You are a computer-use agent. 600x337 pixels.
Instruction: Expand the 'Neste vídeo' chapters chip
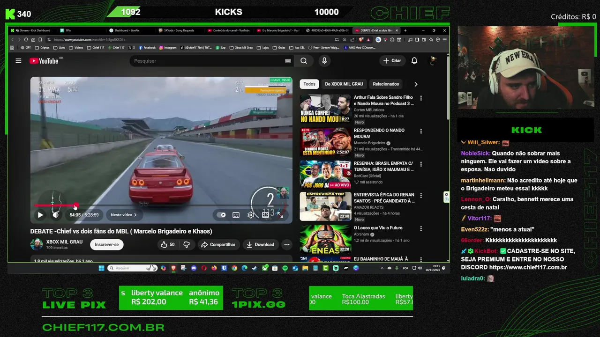(x=124, y=215)
